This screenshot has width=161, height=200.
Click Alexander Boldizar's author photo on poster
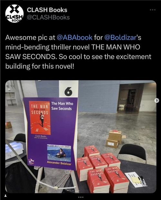[x=59, y=153]
